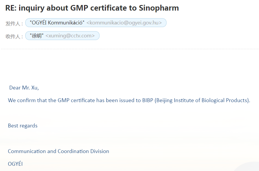Click the Best regards line

23,126
